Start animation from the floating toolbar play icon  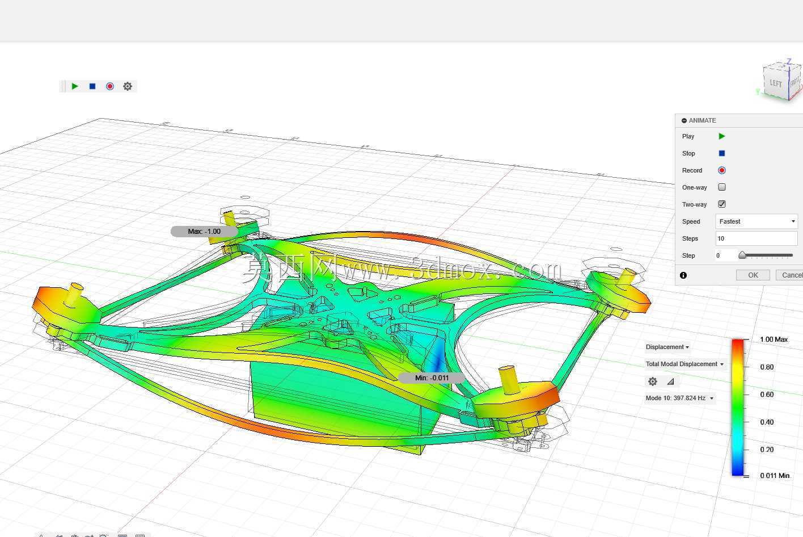point(75,86)
